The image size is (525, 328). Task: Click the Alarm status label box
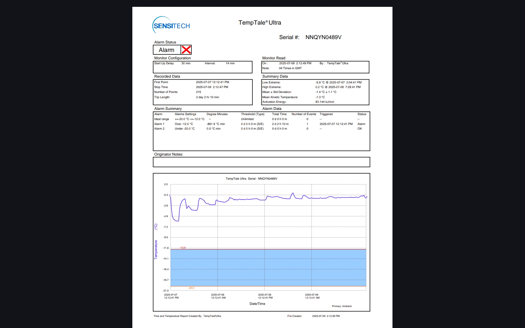[x=167, y=50]
